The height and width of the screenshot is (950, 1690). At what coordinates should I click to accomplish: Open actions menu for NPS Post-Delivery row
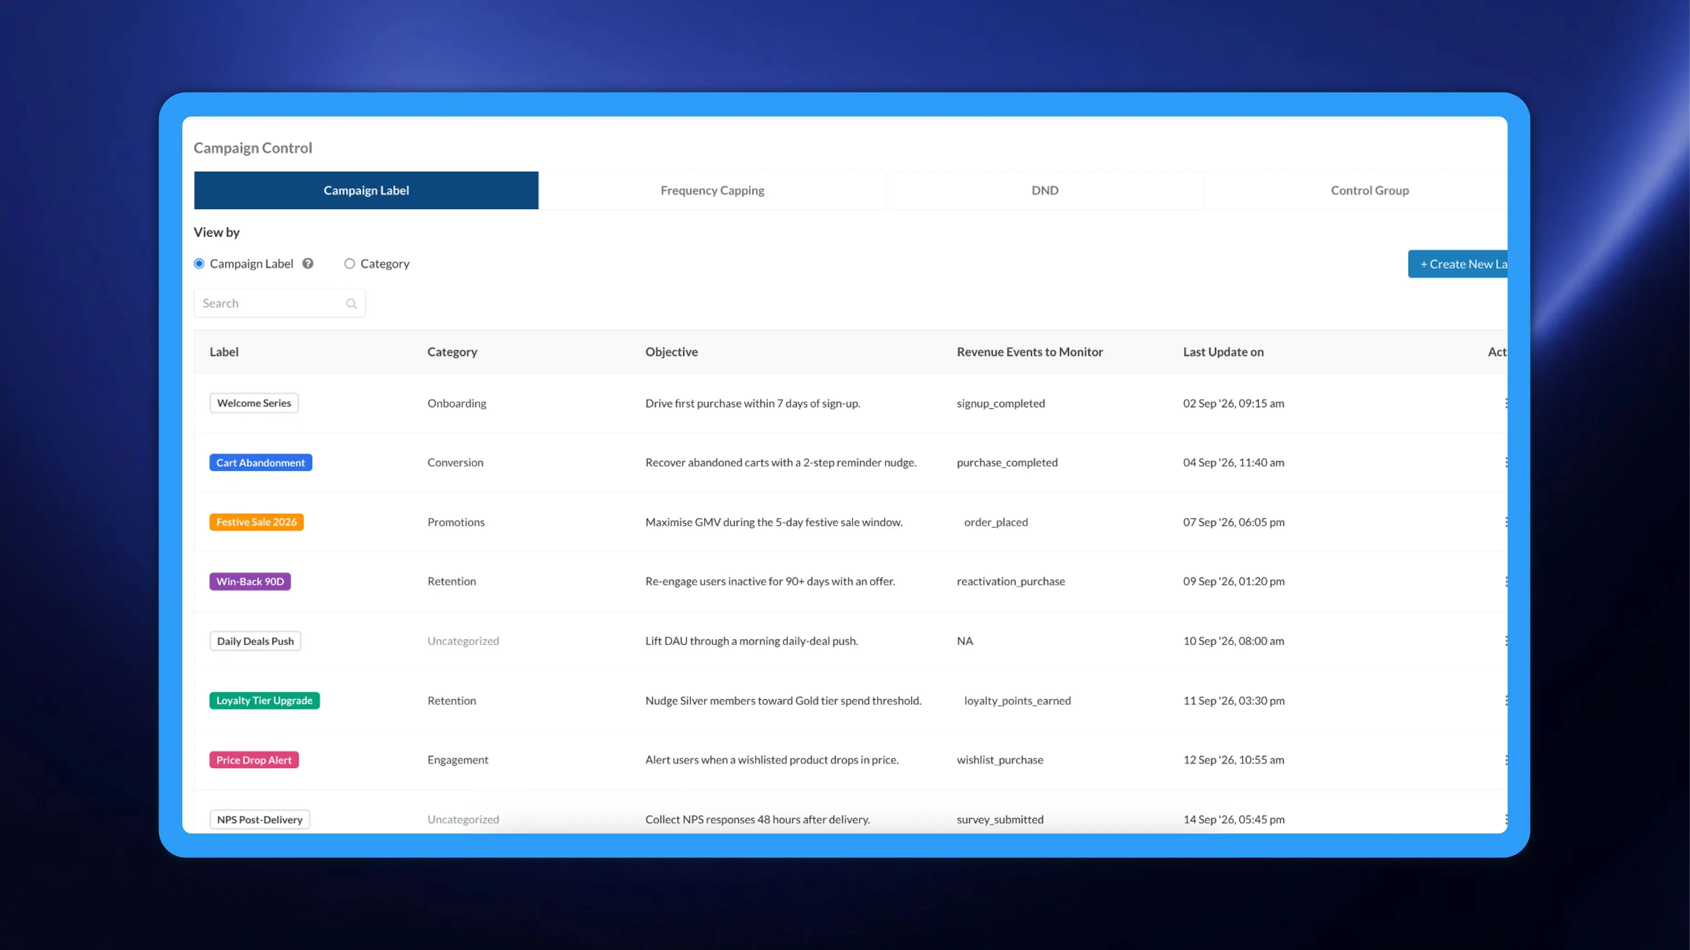1506,819
